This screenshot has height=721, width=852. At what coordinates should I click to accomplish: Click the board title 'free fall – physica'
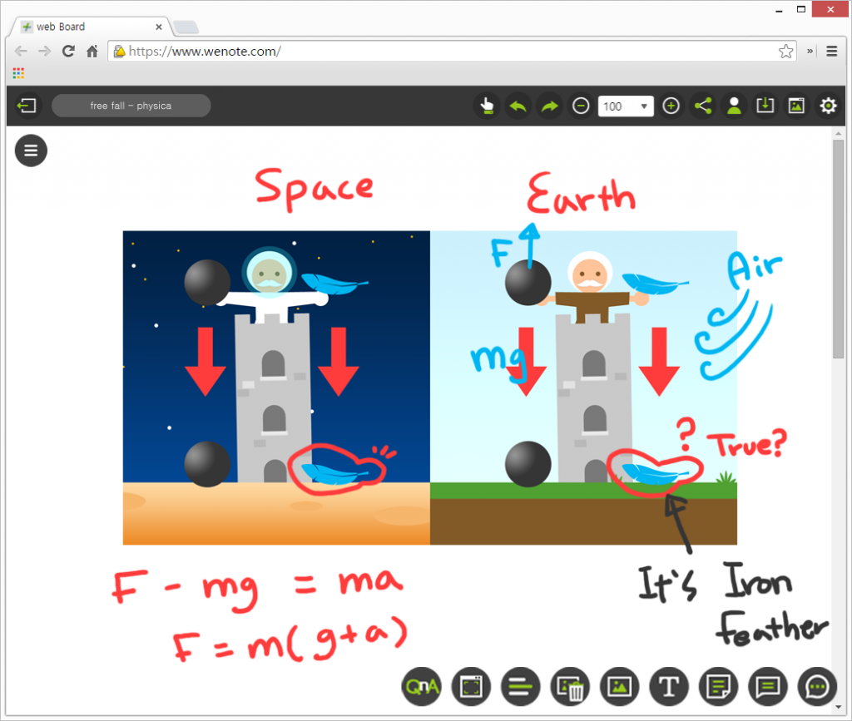(131, 106)
